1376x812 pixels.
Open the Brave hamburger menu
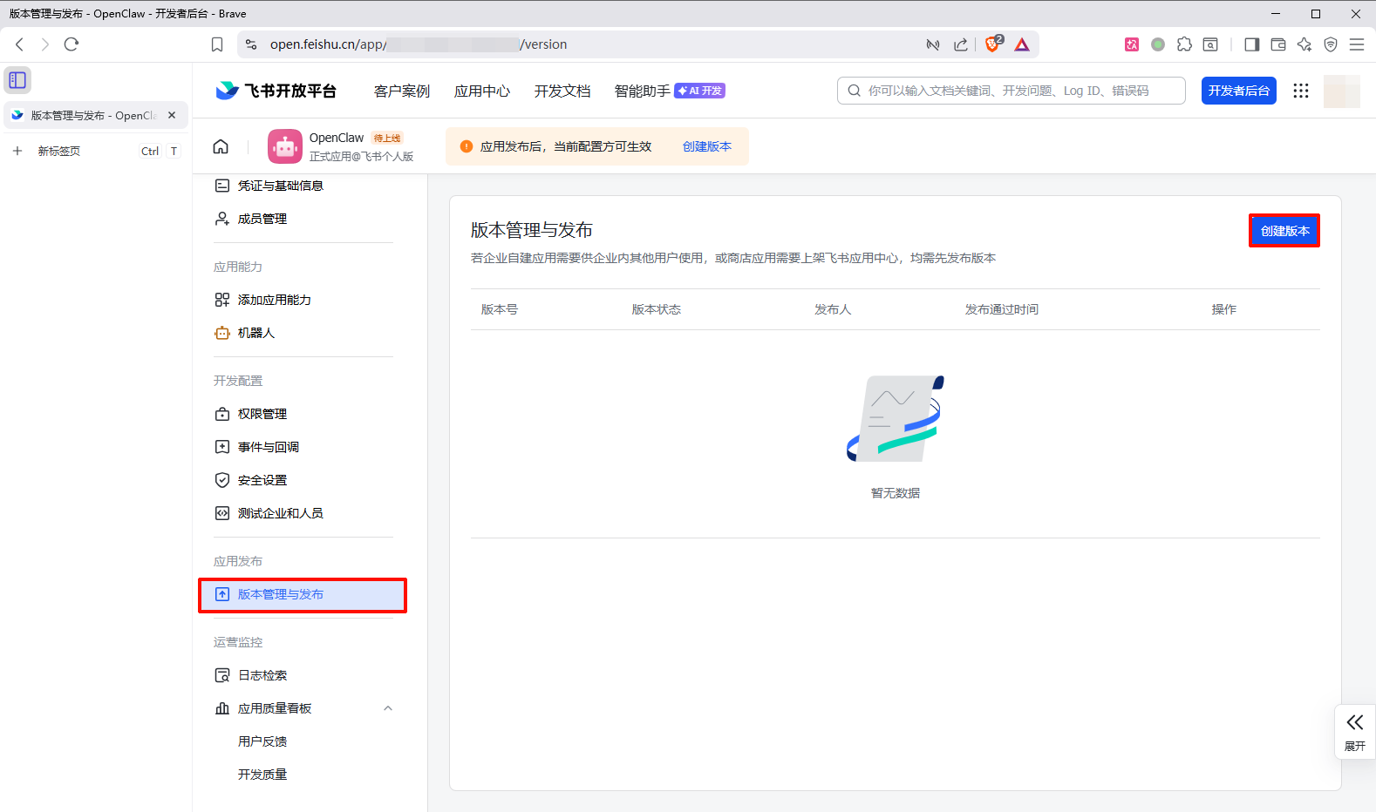click(1356, 44)
